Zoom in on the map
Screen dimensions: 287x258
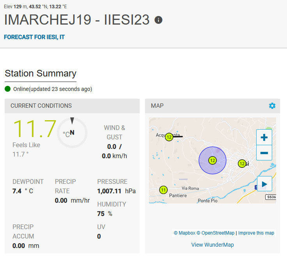[264, 137]
